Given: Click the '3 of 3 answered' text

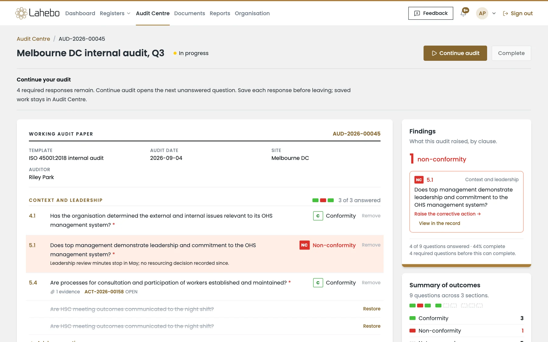Looking at the screenshot, I should click(x=359, y=200).
